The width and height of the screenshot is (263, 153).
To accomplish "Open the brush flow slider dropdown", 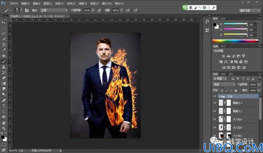I will tap(122, 10).
